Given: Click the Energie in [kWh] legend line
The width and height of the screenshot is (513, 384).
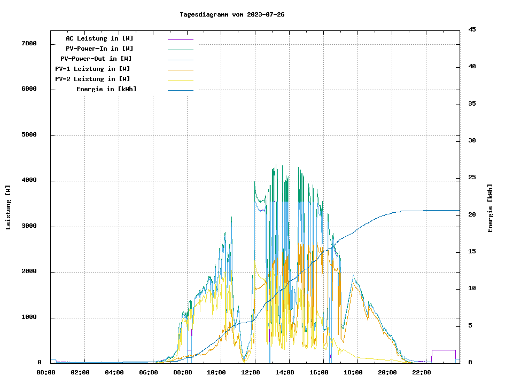Looking at the screenshot, I should point(180,90).
